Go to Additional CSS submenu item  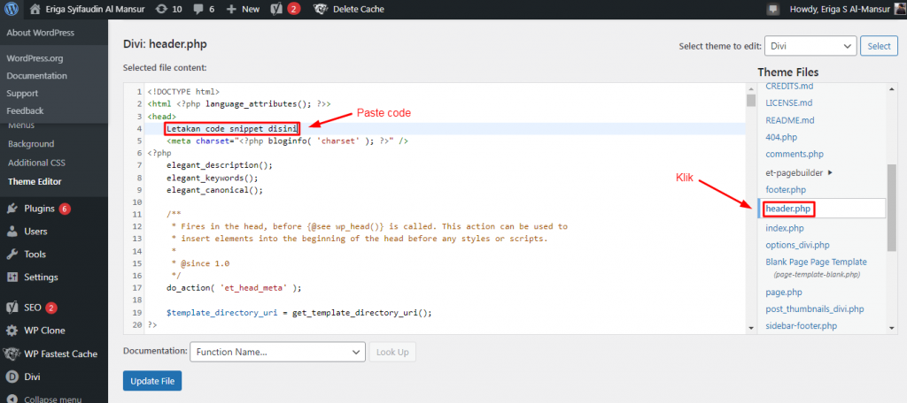(36, 163)
